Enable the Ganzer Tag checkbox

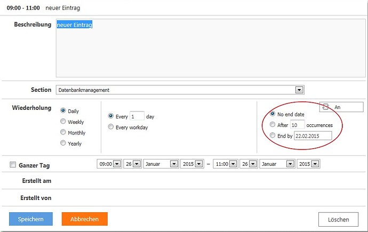13,164
